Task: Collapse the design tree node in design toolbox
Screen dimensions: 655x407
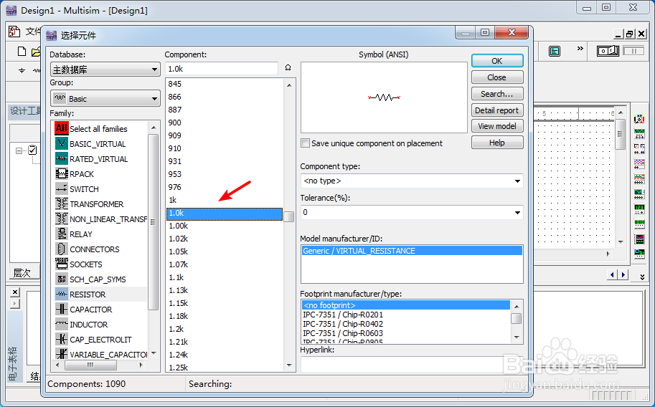Action: [19, 150]
